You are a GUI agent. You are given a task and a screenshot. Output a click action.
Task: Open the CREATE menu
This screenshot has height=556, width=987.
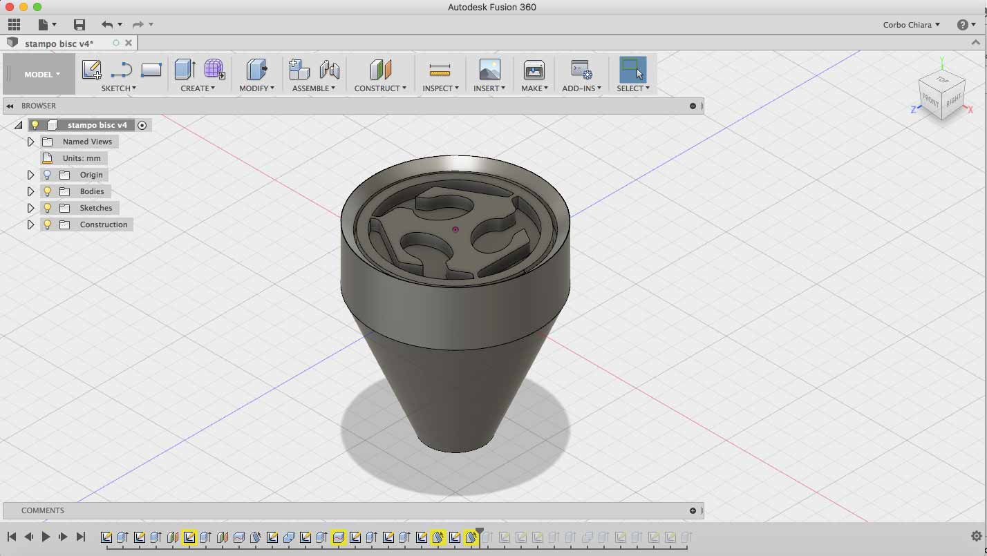tap(198, 88)
